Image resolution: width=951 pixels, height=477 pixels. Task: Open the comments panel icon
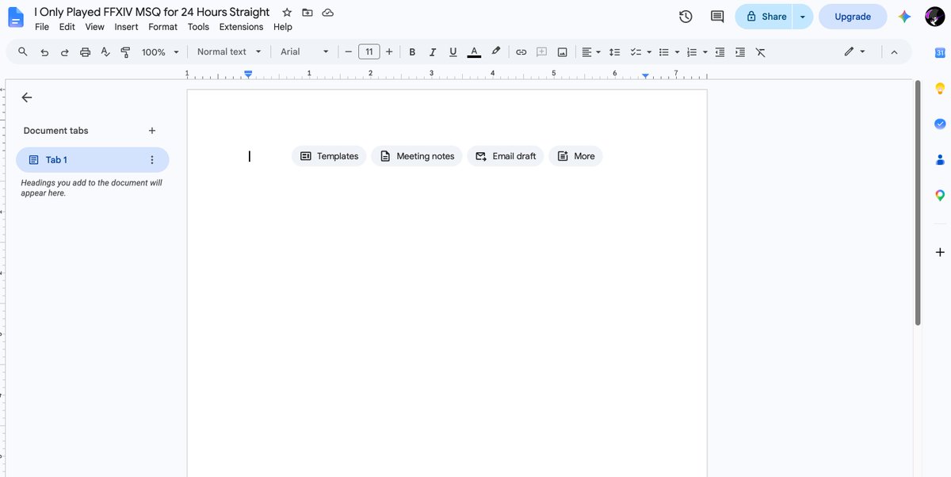[x=717, y=17]
